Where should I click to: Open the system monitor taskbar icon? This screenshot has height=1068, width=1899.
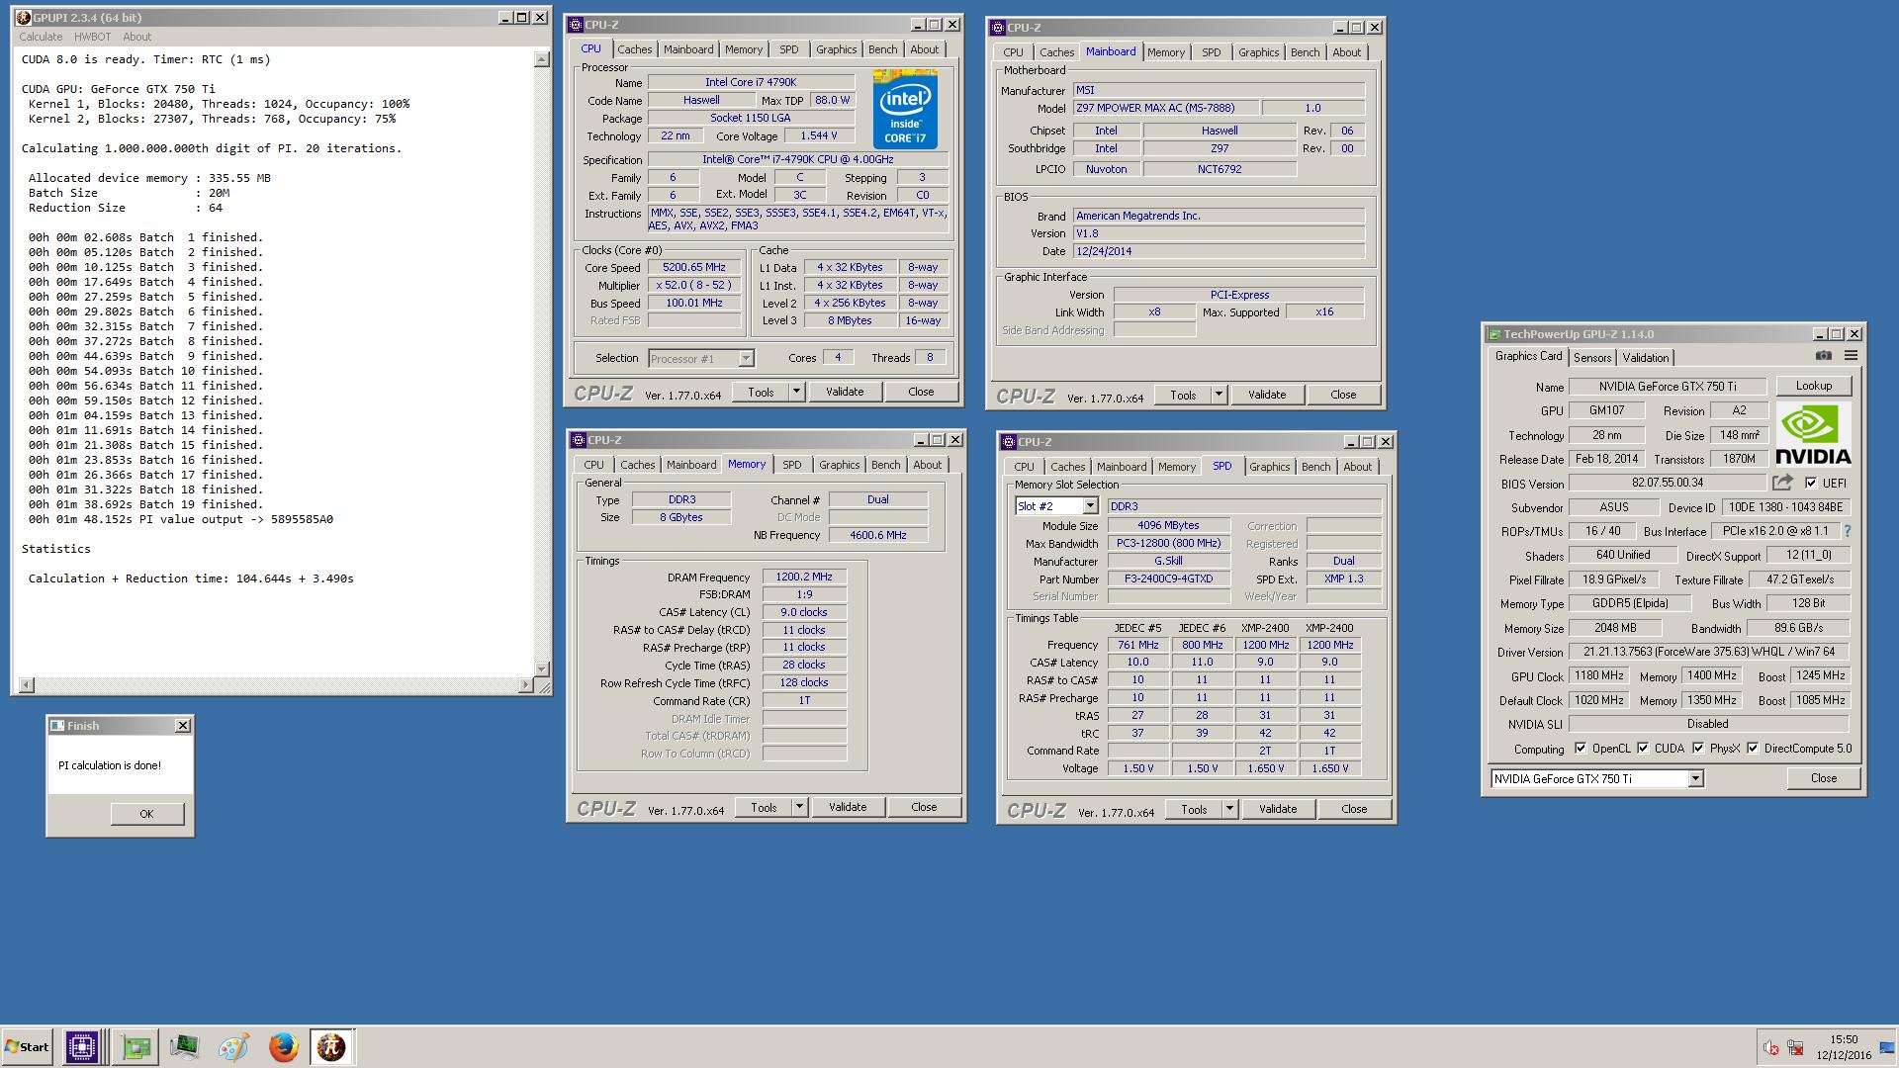[x=185, y=1047]
